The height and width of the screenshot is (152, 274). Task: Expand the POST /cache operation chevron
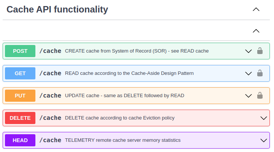tap(249, 51)
